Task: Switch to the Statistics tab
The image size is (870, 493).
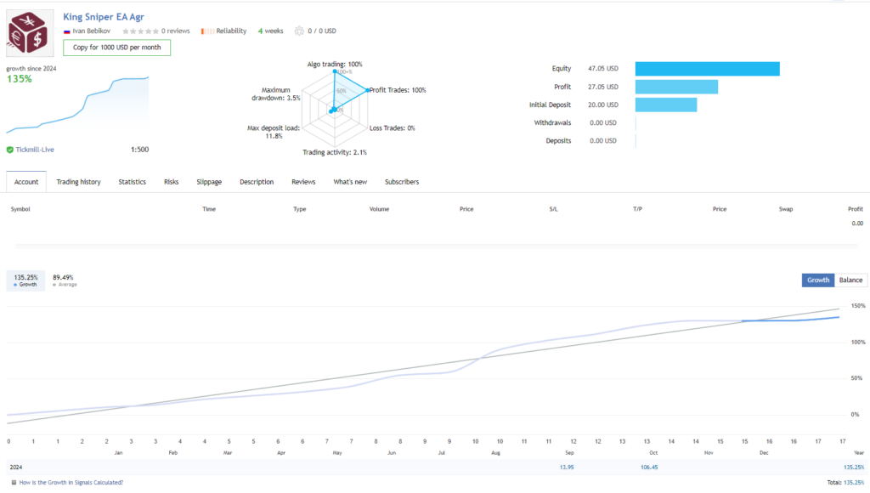Action: click(x=132, y=181)
